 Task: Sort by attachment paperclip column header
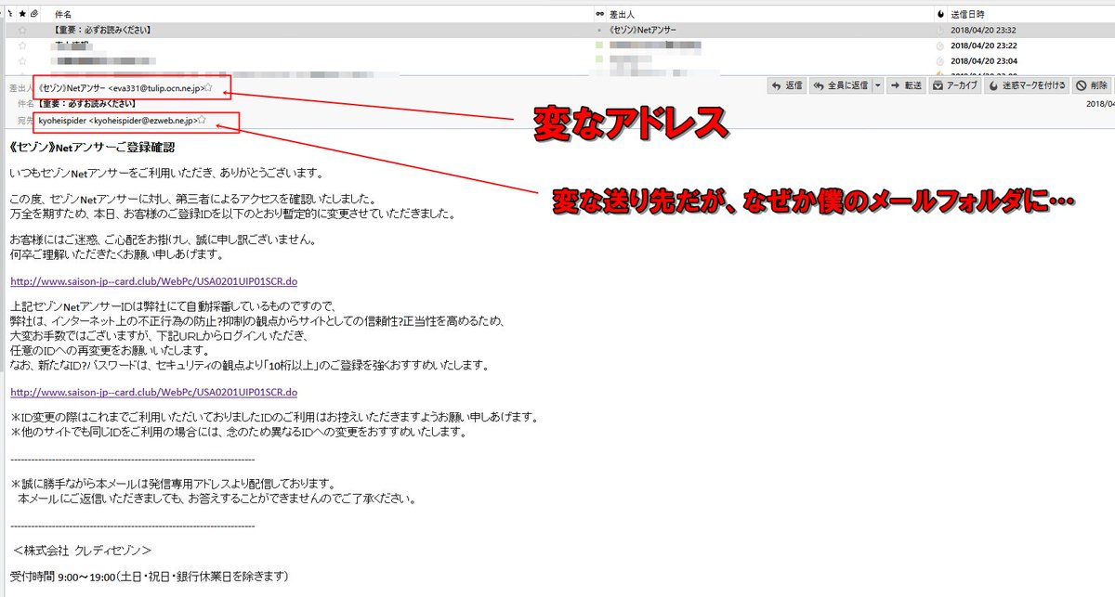tap(34, 15)
